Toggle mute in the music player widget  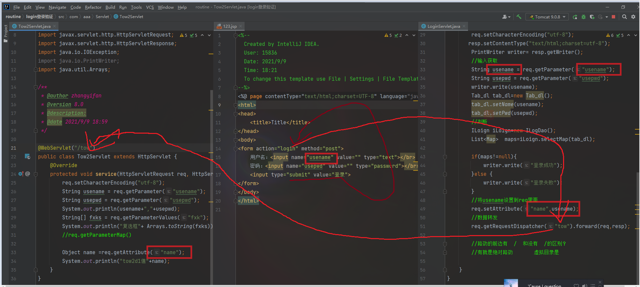[585, 285]
